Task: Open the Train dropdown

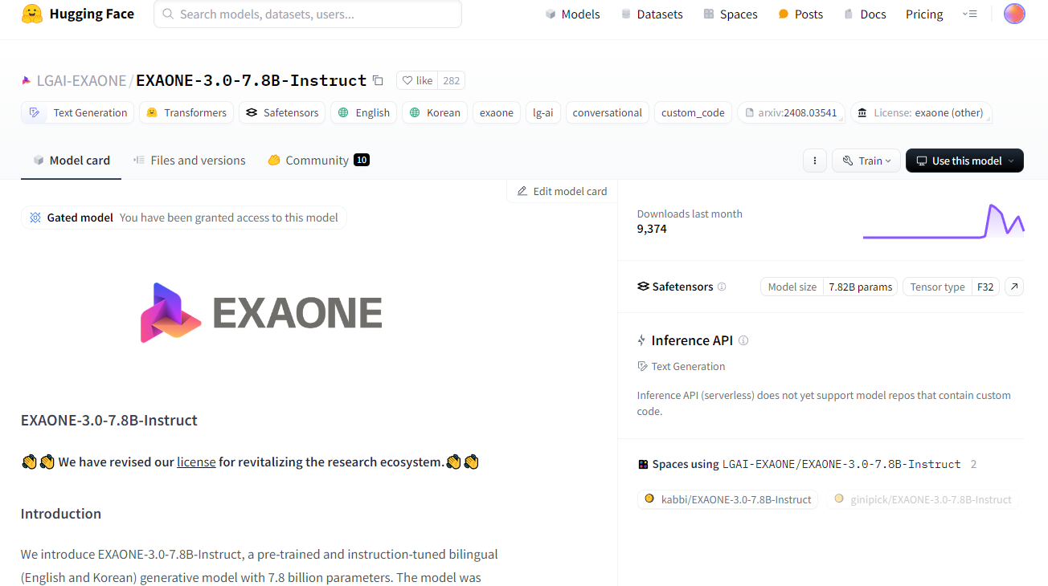Action: click(866, 161)
